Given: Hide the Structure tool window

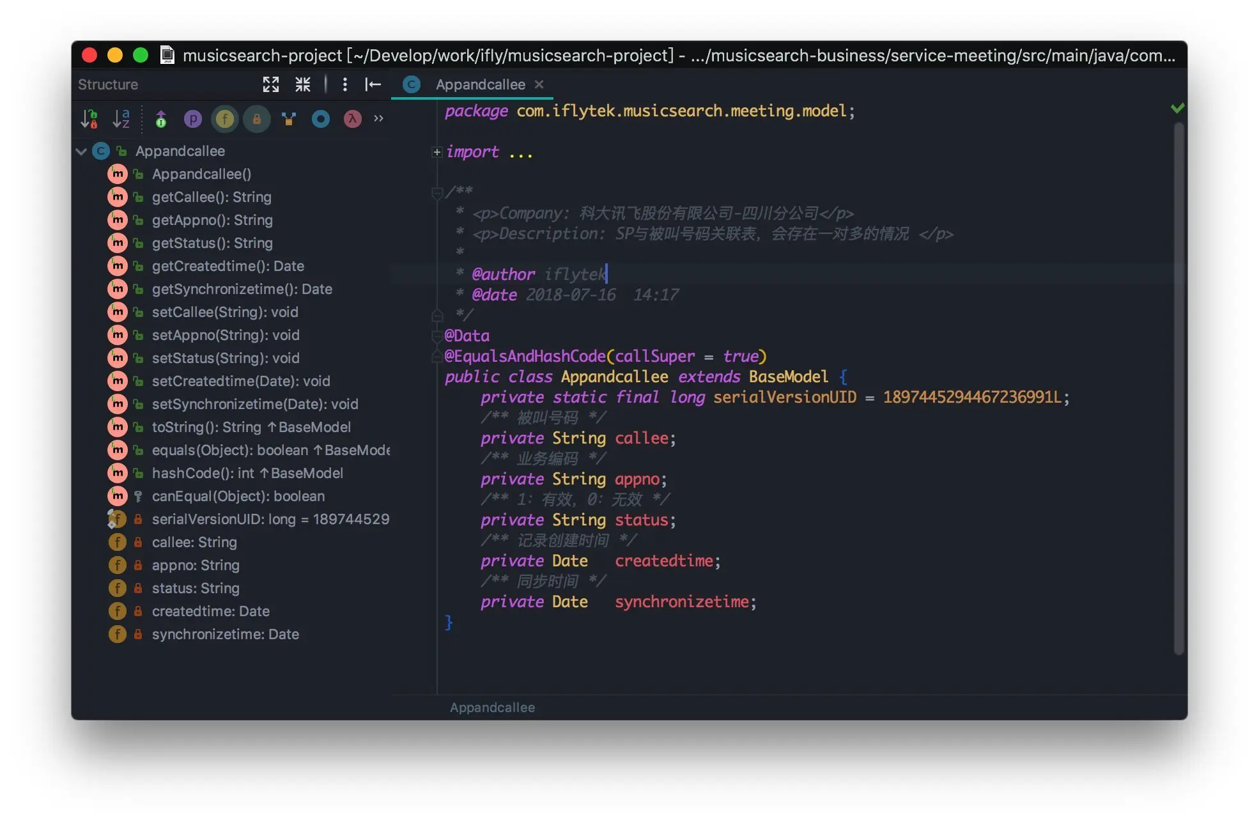Looking at the screenshot, I should pyautogui.click(x=373, y=84).
